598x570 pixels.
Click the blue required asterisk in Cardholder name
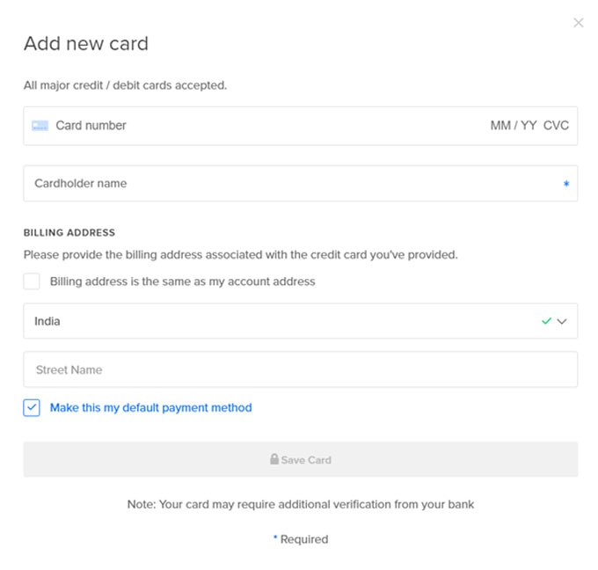566,184
